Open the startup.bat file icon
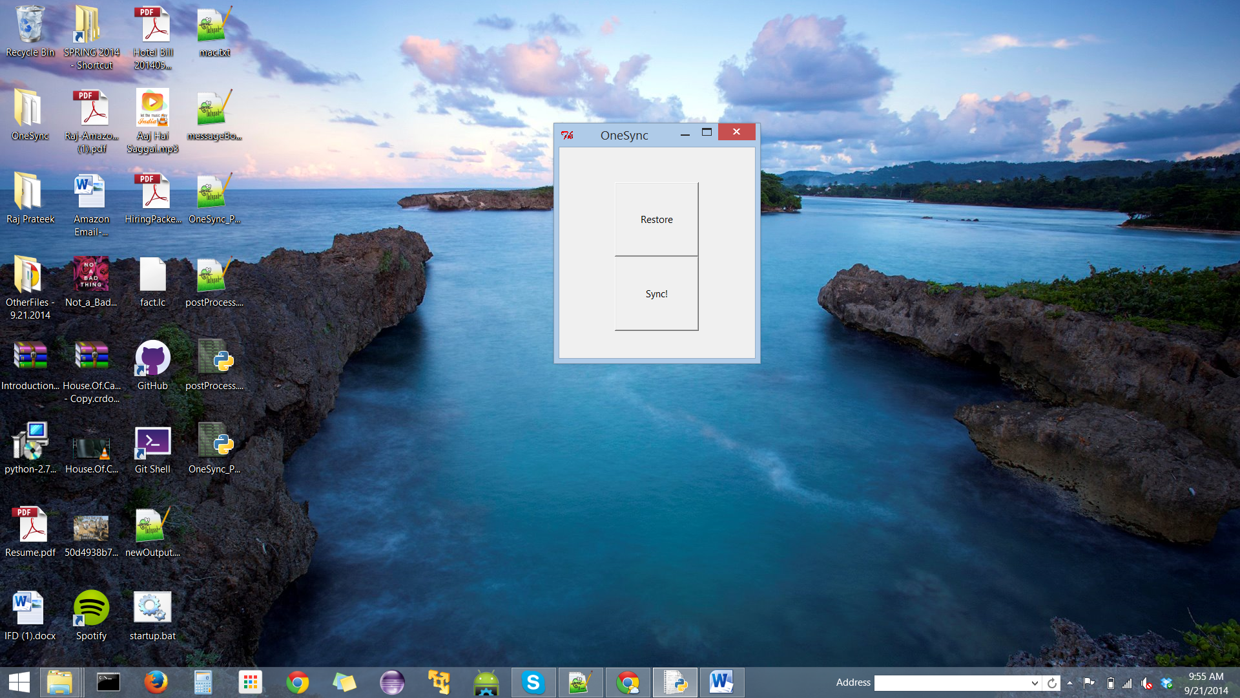Screen dimensions: 1240x698 (x=152, y=609)
